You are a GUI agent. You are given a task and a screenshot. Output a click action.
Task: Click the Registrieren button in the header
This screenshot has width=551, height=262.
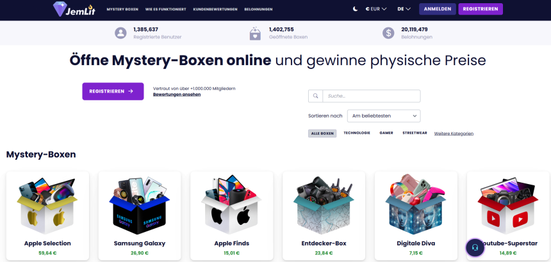pos(481,9)
